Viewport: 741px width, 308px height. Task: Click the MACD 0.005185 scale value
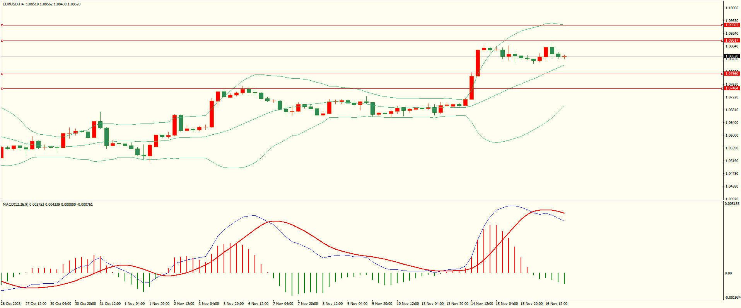(732, 203)
